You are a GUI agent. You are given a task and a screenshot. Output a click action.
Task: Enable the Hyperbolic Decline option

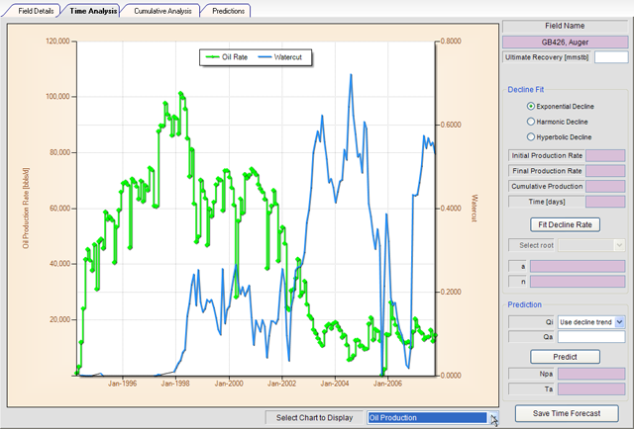click(531, 136)
